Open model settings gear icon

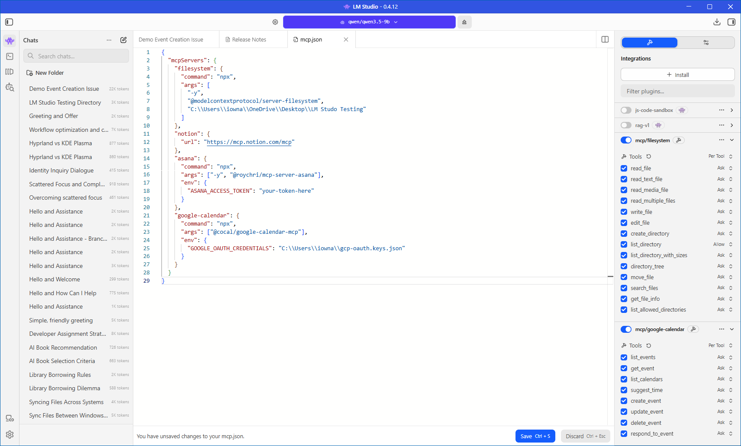[x=275, y=22]
